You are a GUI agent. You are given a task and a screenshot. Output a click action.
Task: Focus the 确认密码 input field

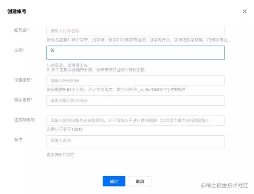[x=135, y=101]
